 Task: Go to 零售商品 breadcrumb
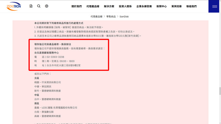click(111, 17)
